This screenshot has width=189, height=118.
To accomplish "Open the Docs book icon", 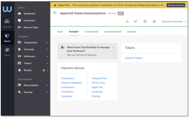I will pyautogui.click(x=7, y=50).
